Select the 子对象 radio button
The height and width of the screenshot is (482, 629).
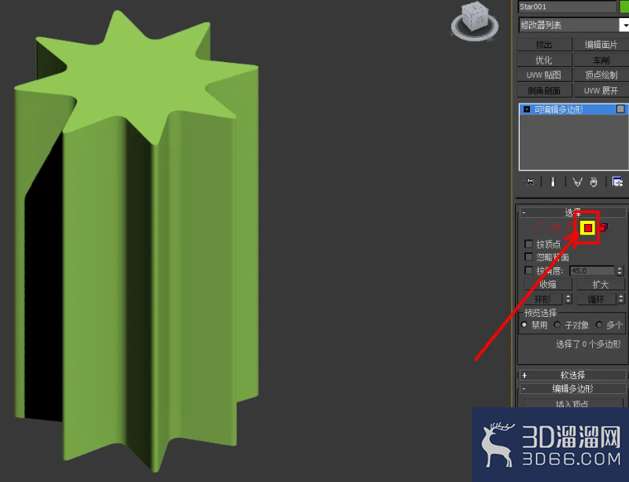557,324
